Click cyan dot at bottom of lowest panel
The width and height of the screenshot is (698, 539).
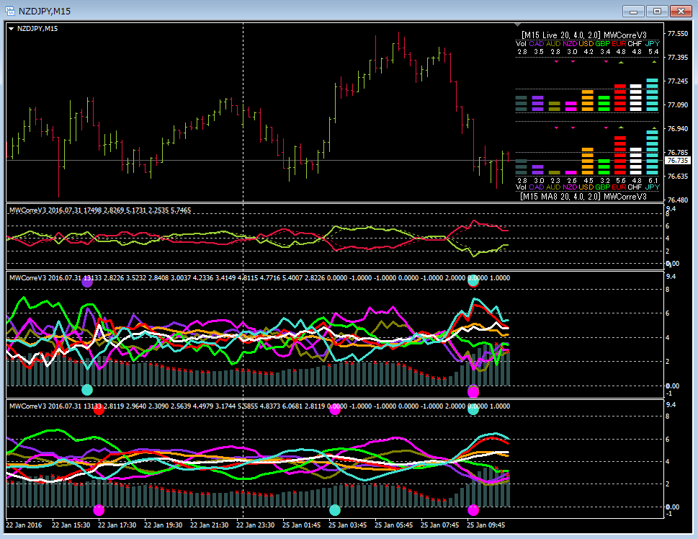(334, 510)
